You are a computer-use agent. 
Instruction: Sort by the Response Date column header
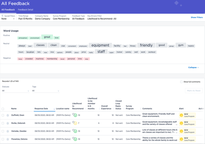click(x=41, y=109)
